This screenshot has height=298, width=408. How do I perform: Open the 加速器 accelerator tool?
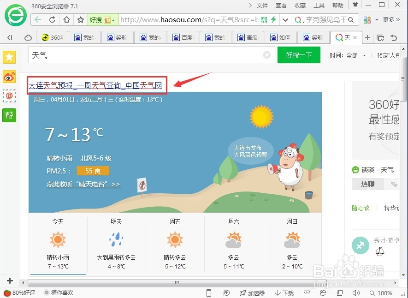click(x=252, y=293)
